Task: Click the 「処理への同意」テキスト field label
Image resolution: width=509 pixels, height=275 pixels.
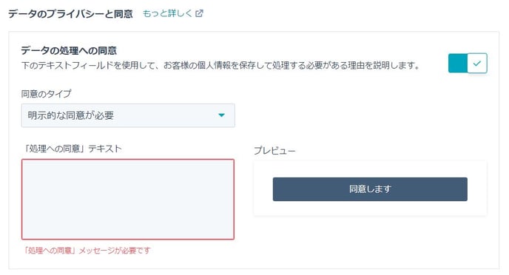Action: point(72,149)
